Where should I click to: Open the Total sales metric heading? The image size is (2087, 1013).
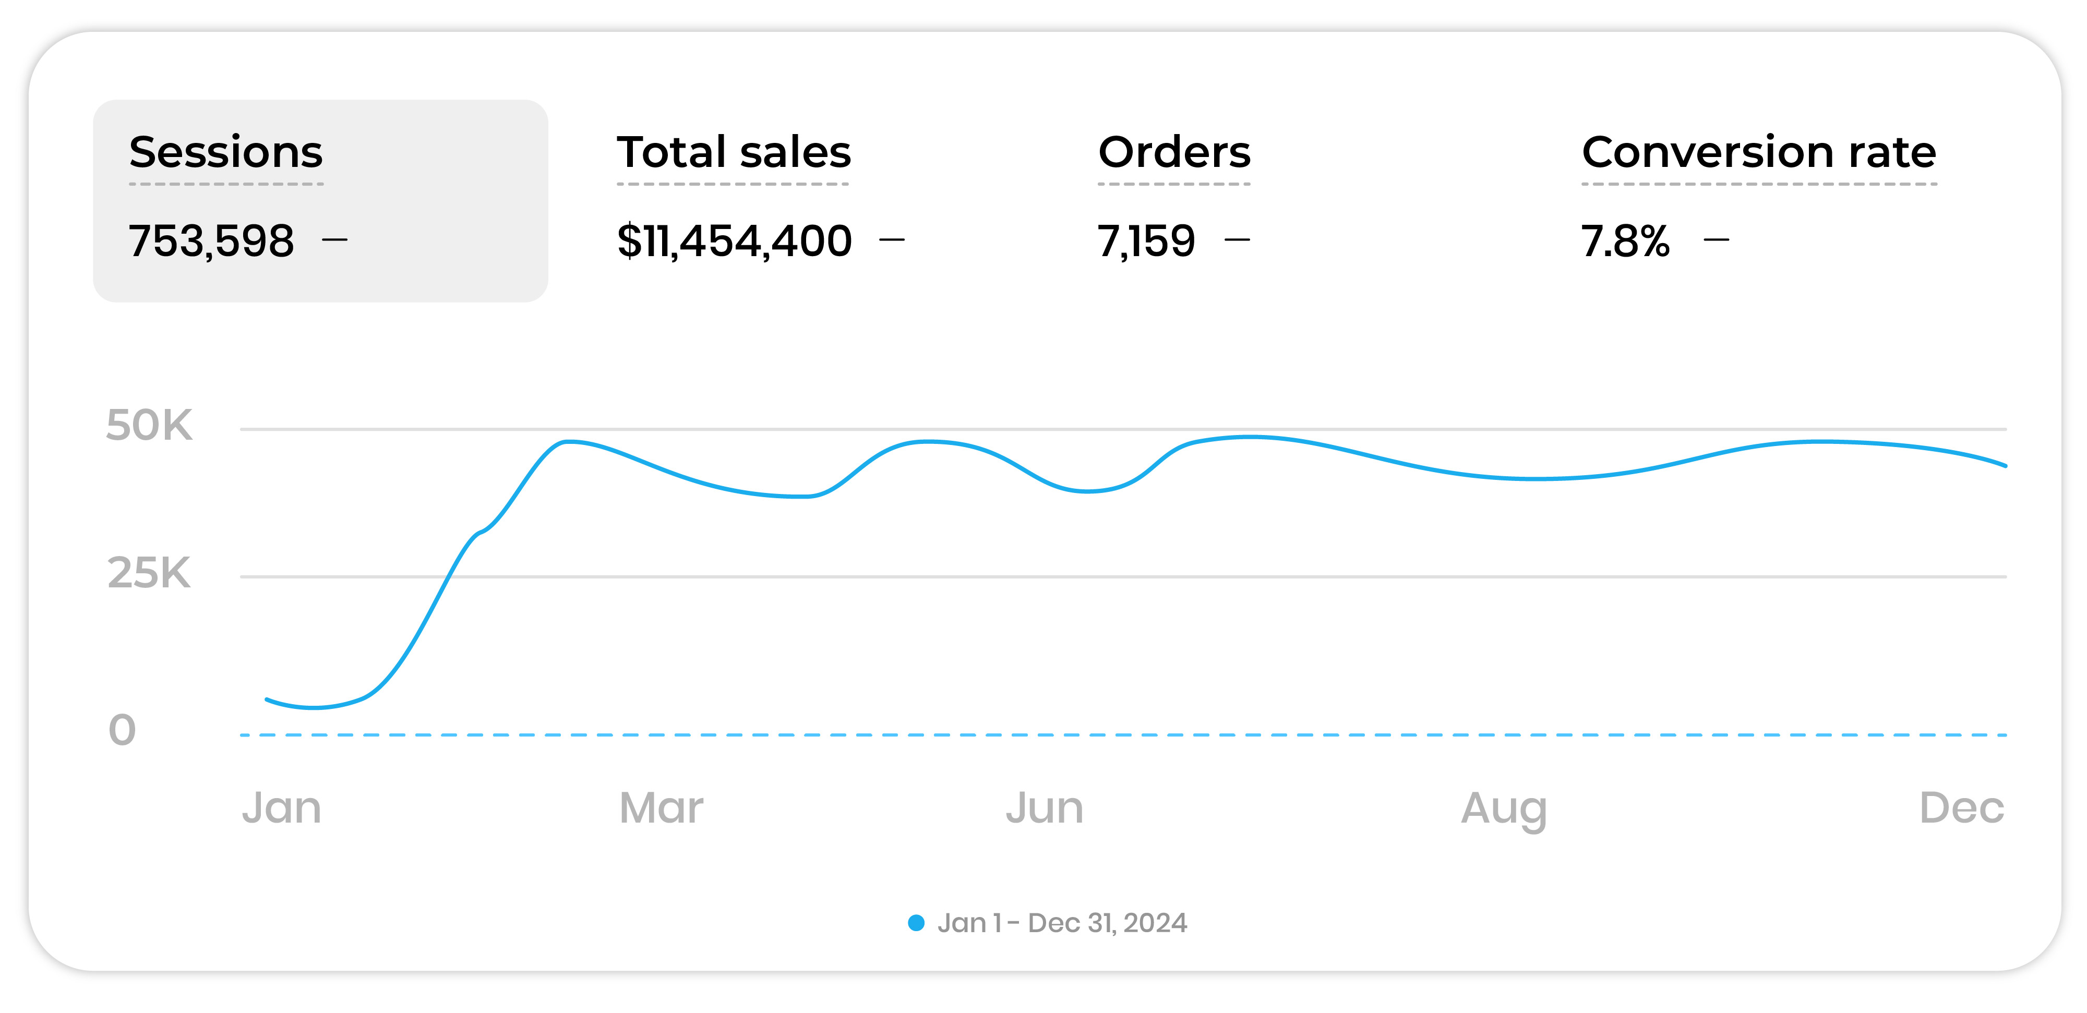click(733, 152)
